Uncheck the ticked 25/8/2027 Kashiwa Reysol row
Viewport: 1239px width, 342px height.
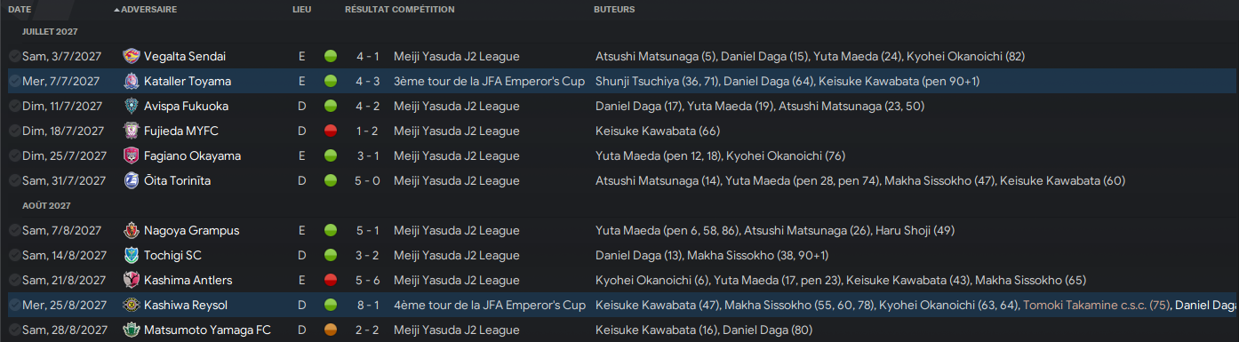pos(14,305)
